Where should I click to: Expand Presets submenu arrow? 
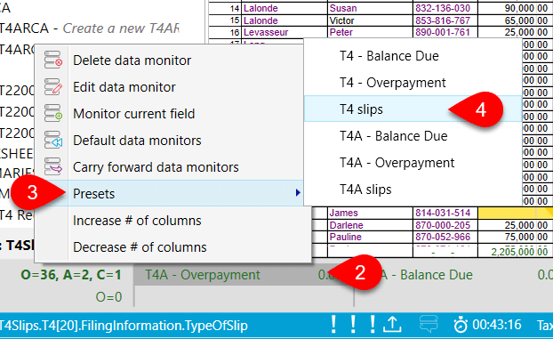tap(298, 193)
